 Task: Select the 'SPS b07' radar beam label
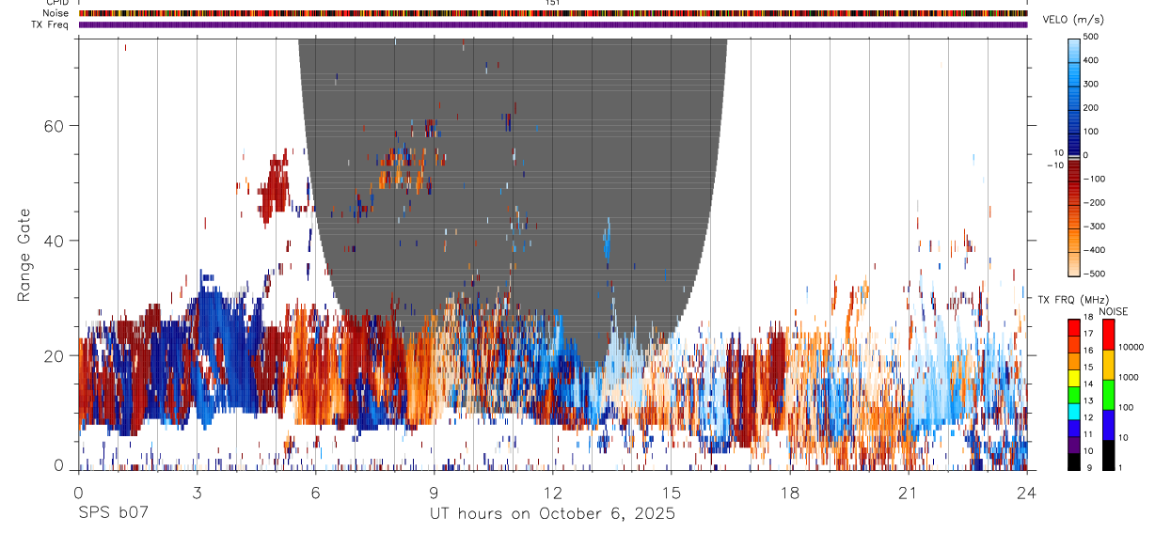point(113,514)
